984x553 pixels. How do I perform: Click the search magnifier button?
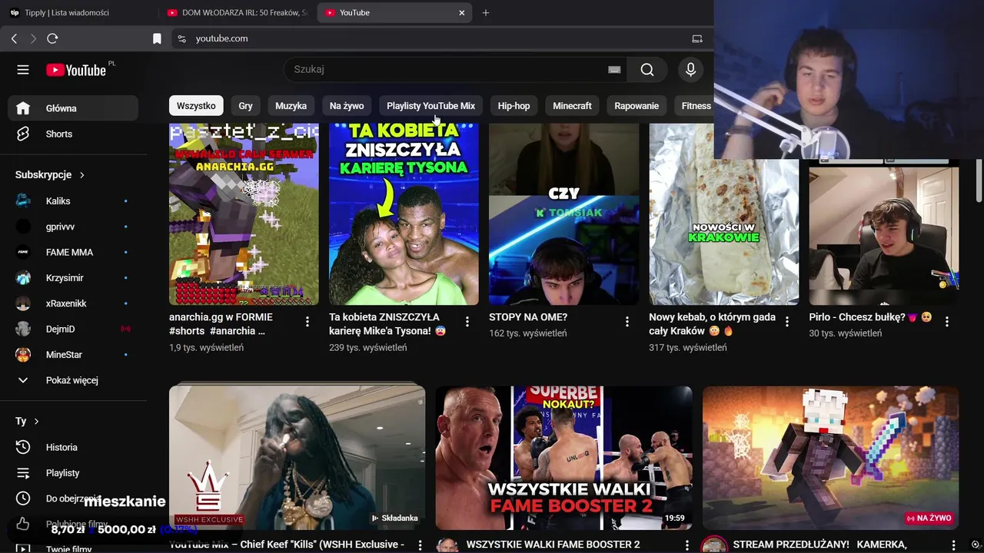click(x=647, y=70)
